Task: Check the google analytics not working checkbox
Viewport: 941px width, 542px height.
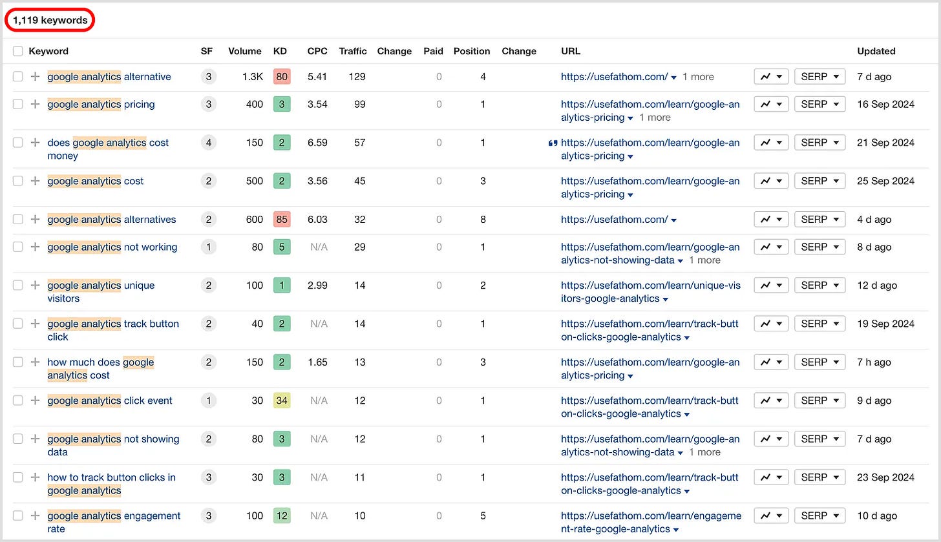Action: pos(17,247)
